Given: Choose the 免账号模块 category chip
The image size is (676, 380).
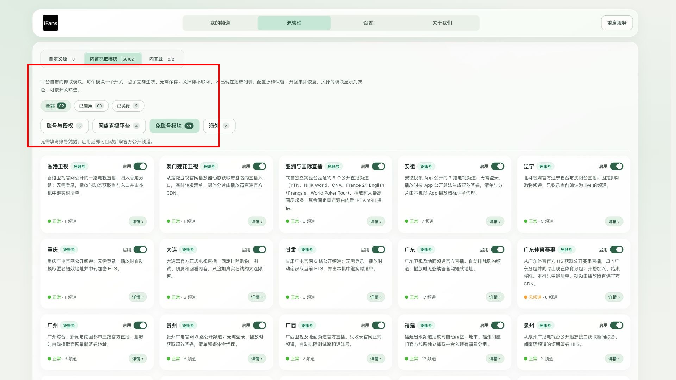Looking at the screenshot, I should click(174, 126).
